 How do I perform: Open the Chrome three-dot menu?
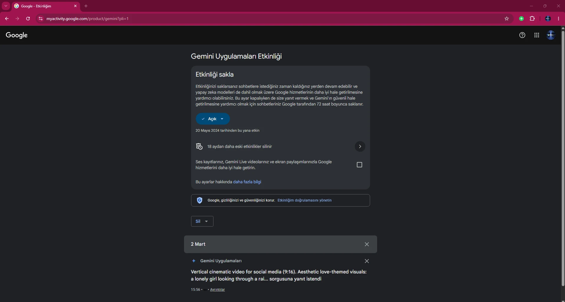[x=559, y=19]
